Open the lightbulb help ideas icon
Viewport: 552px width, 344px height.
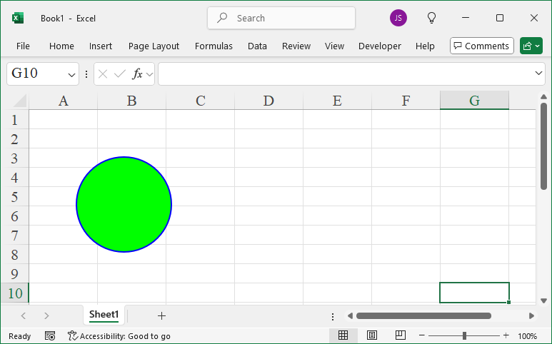(x=431, y=18)
